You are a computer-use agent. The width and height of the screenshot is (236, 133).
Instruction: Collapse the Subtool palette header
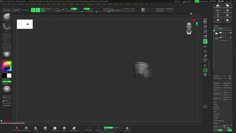point(216,26)
